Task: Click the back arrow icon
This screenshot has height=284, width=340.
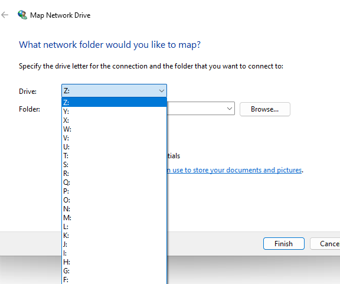Action: pos(5,15)
